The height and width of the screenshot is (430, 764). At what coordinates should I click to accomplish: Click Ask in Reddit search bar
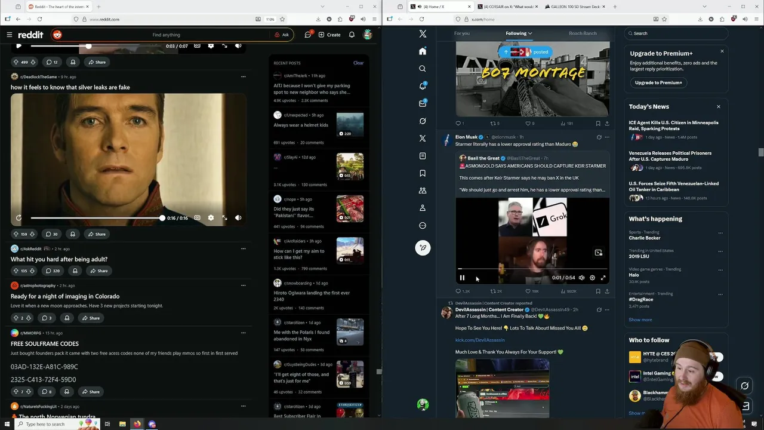(x=282, y=35)
